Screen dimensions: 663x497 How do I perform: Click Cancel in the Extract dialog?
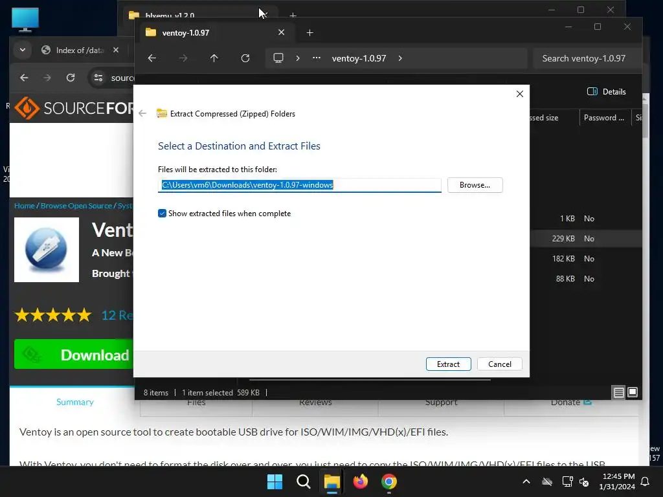tap(499, 364)
